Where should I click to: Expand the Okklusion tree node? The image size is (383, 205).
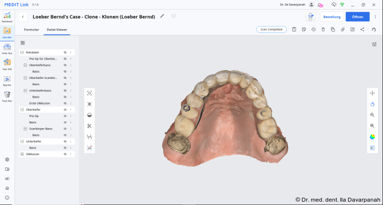pos(22,154)
